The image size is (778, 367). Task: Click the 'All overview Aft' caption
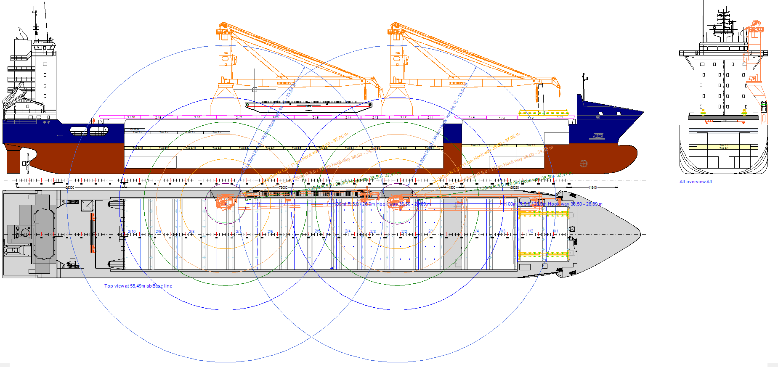(696, 182)
